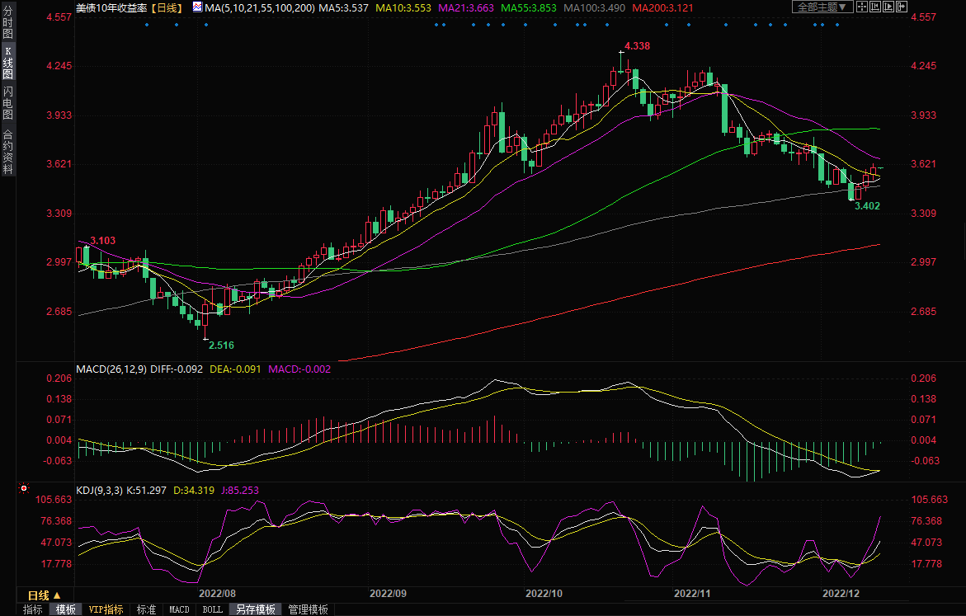
Task: Apply the BOLL indicator template
Action: pyautogui.click(x=212, y=609)
